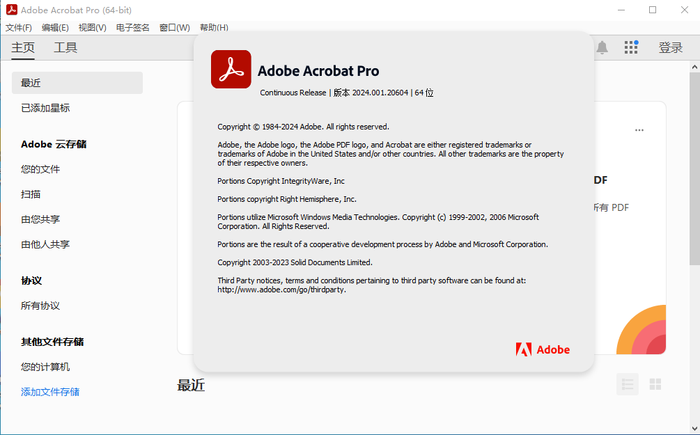Click the Adobe logo at the dialog bottom
The height and width of the screenshot is (435, 700).
543,349
